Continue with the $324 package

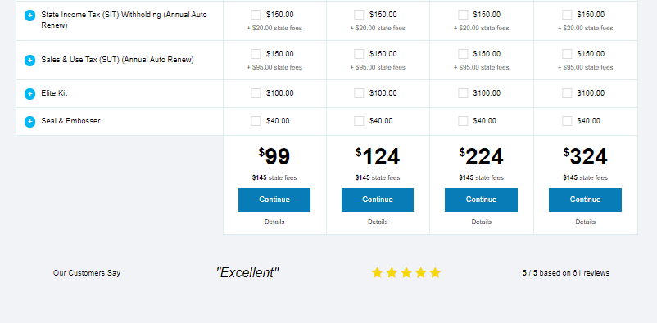(x=586, y=200)
